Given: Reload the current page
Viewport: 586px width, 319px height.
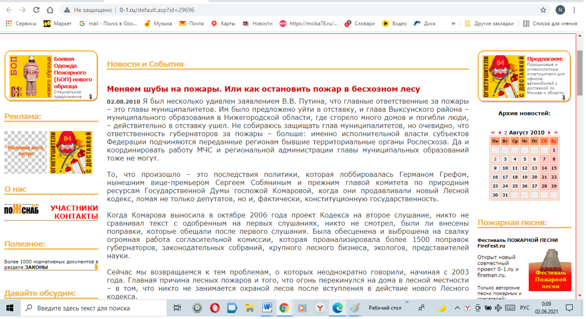Looking at the screenshot, I should pos(38,10).
